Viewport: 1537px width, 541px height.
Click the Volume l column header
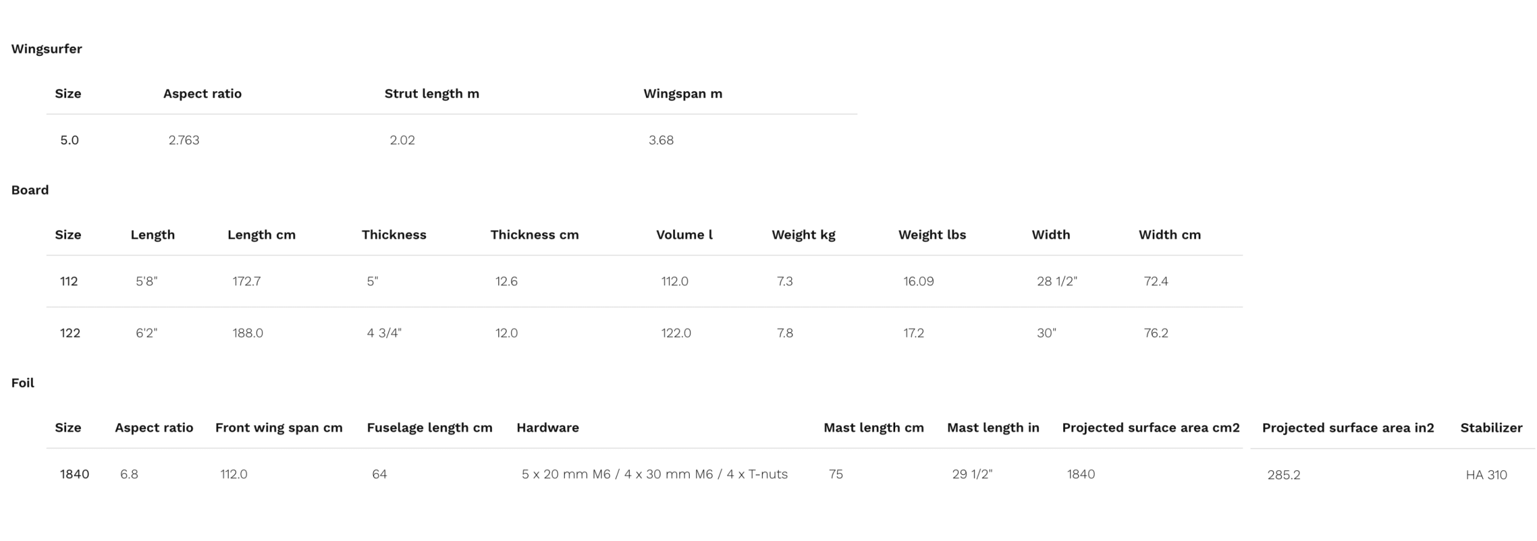(684, 235)
